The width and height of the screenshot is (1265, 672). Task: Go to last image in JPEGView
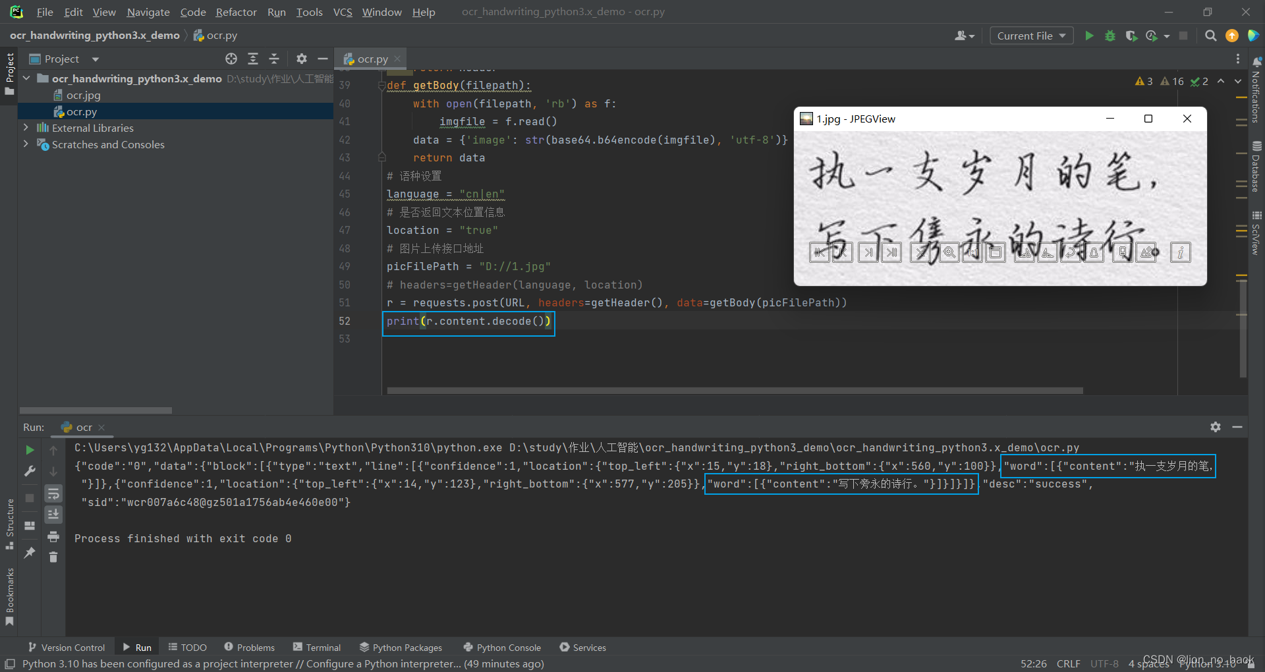(x=891, y=252)
